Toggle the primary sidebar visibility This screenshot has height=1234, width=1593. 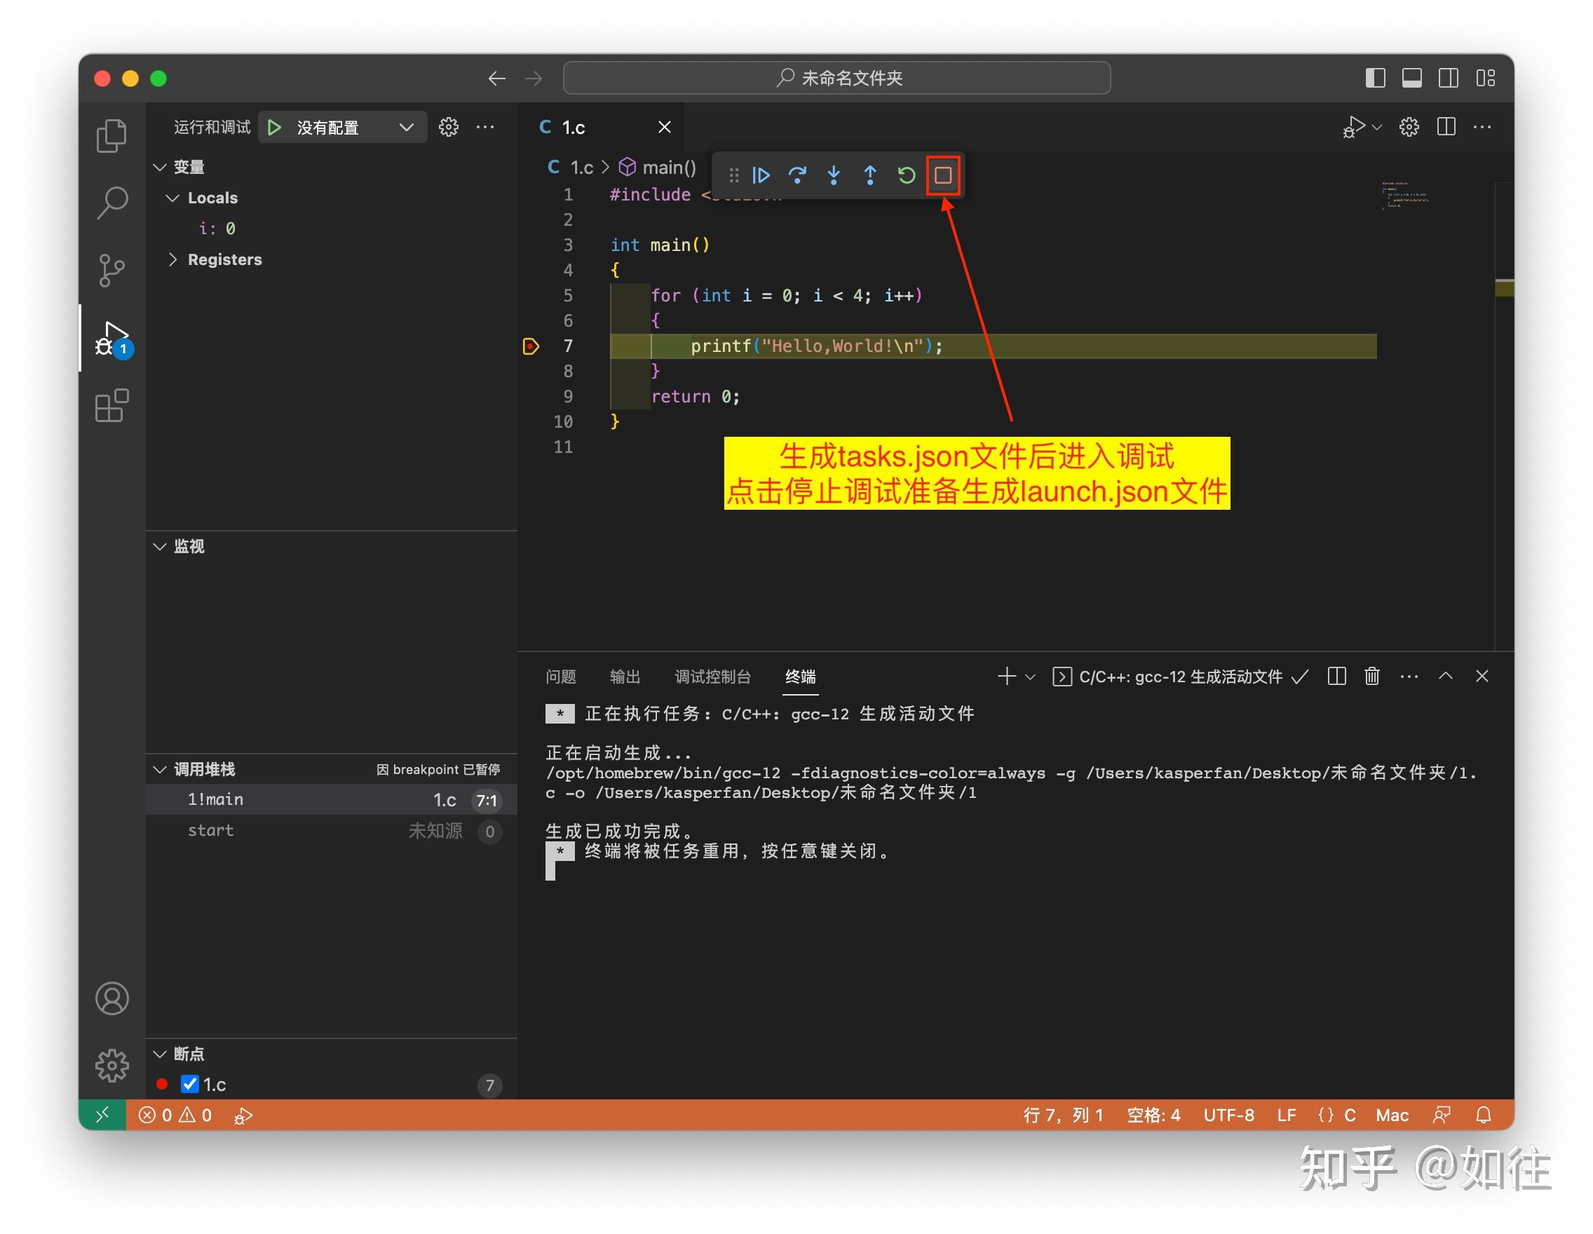point(1376,77)
